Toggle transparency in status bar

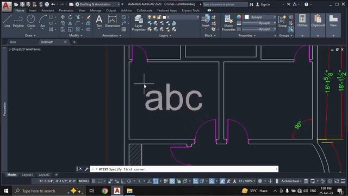172,181
